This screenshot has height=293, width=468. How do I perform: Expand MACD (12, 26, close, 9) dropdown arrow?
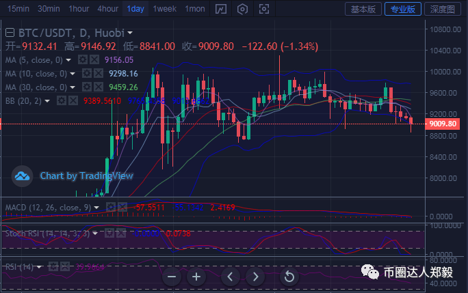click(96, 208)
